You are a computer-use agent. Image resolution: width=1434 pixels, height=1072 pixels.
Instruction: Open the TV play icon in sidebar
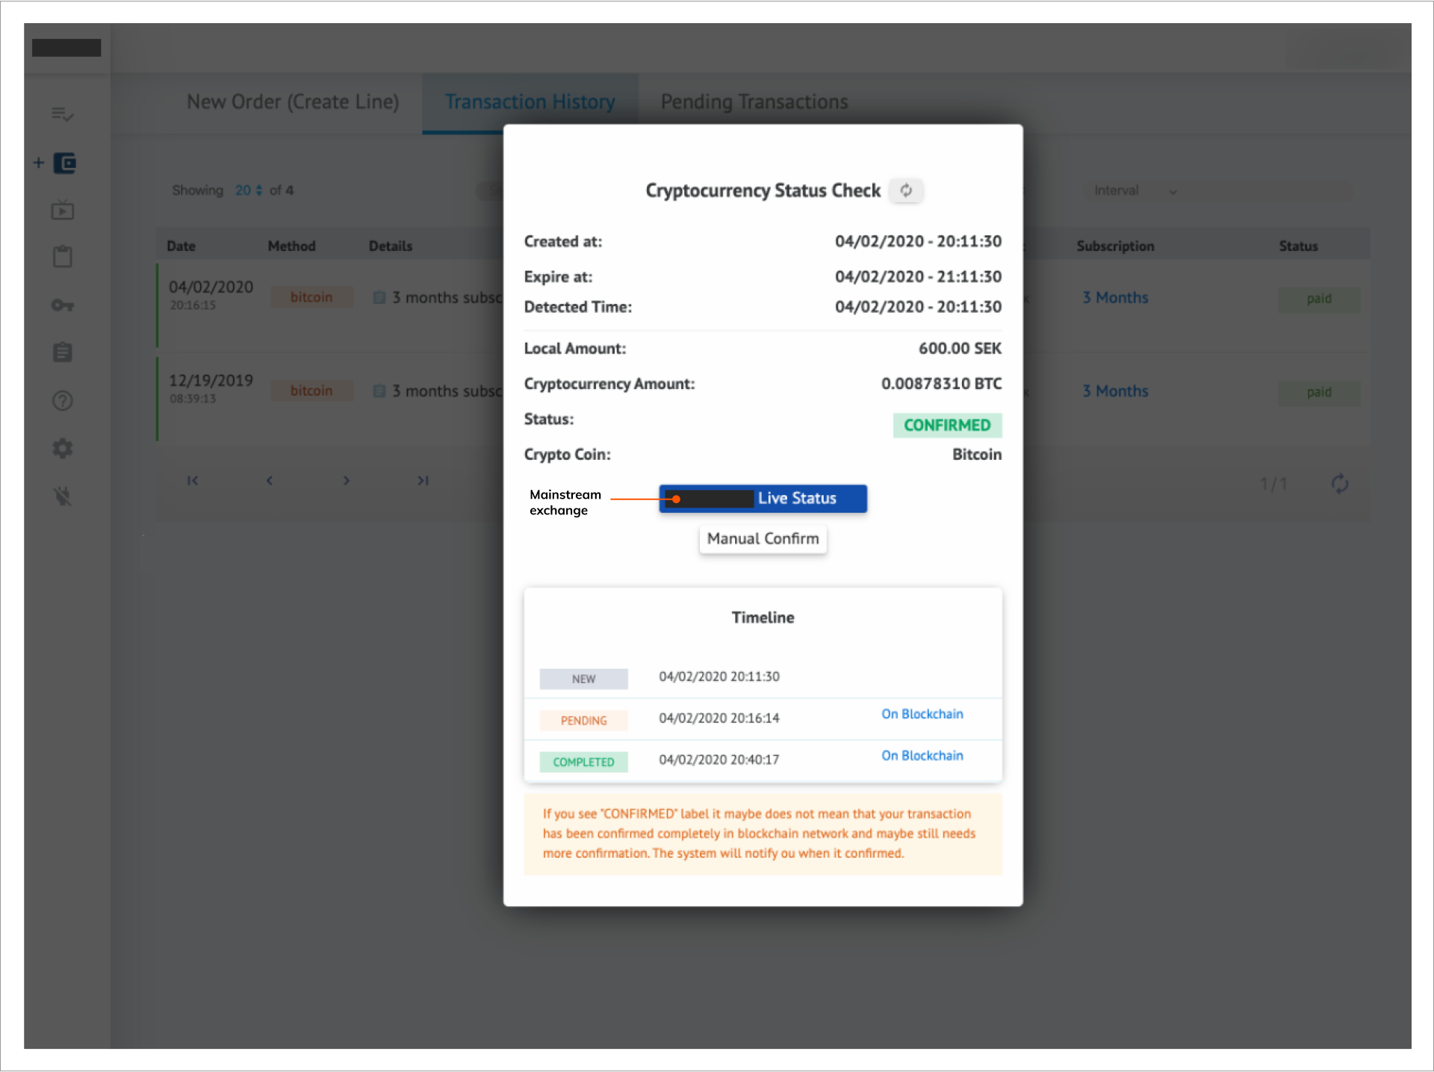click(x=63, y=211)
